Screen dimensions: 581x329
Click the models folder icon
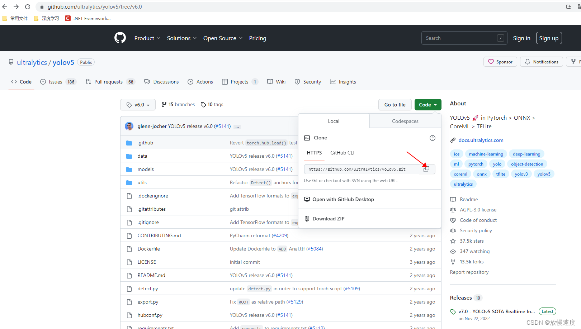(x=129, y=170)
